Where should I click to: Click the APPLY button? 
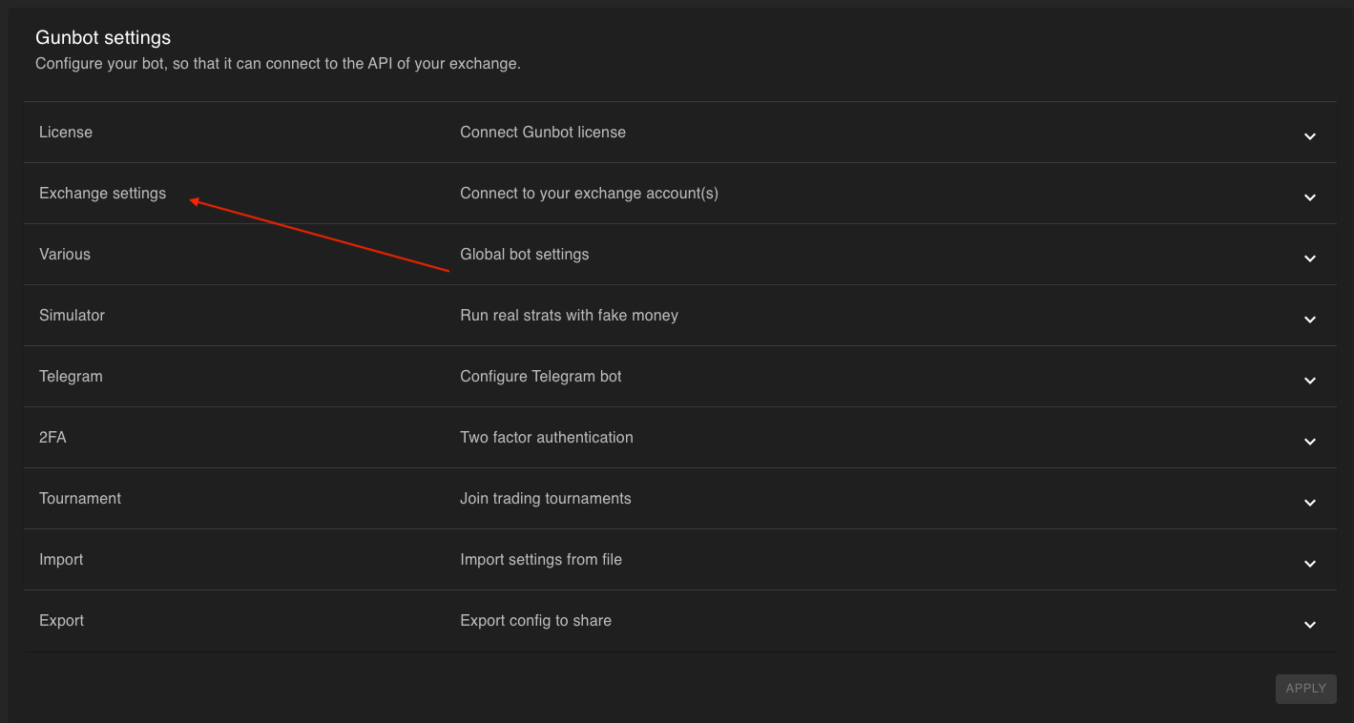pos(1305,689)
